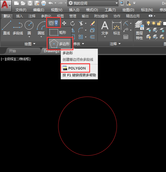Select the Move tool icon
This screenshot has width=166, height=172.
click(x=64, y=23)
